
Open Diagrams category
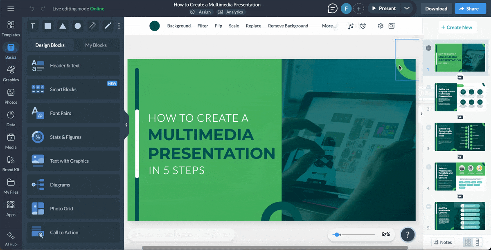coord(74,185)
